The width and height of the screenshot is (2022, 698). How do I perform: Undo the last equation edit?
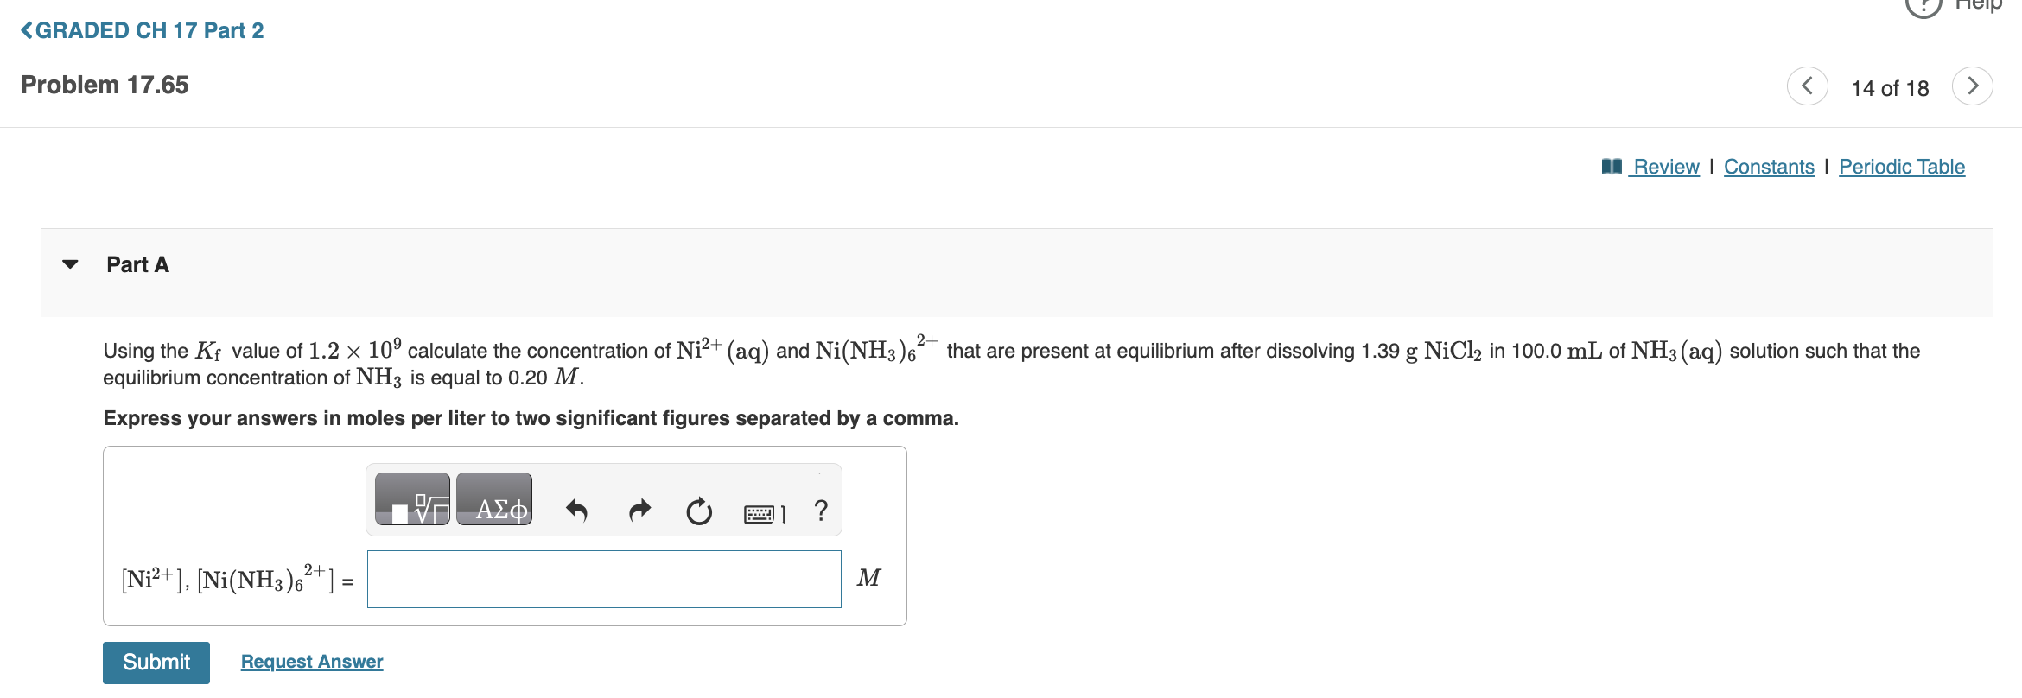pyautogui.click(x=577, y=510)
